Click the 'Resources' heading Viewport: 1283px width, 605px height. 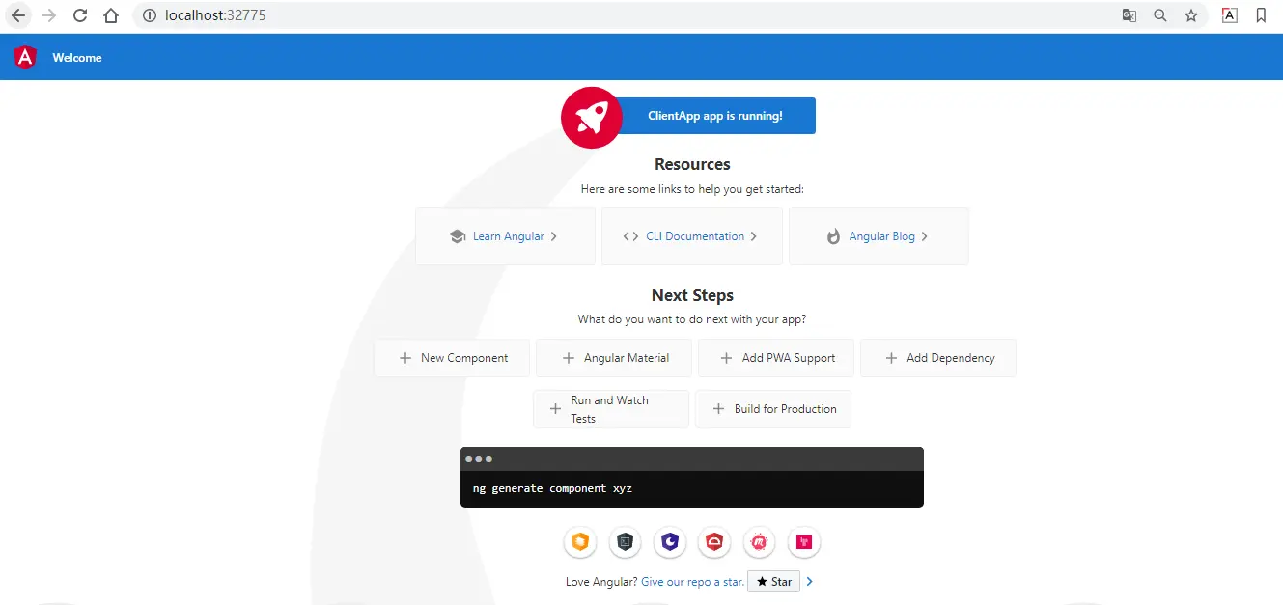pyautogui.click(x=692, y=164)
